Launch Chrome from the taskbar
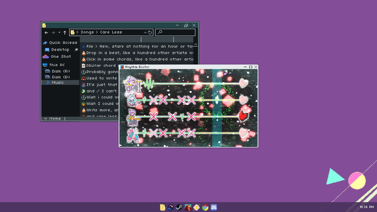The image size is (377, 212). coord(205,207)
